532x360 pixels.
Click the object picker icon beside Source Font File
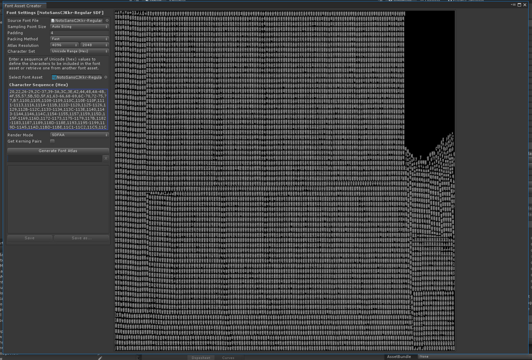(x=106, y=21)
